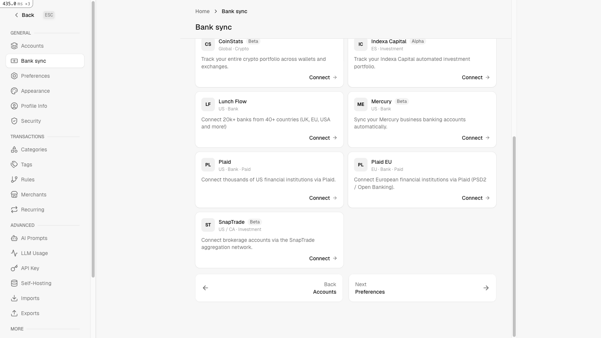Screen dimensions: 601x338
Task: Connect the Lunch Flow provider
Action: [323, 138]
